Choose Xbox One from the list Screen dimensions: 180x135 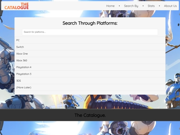[90, 54]
